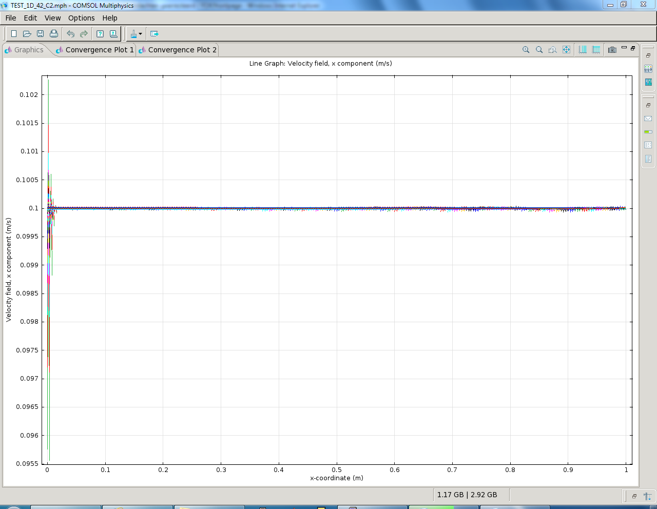Print using the printer toolbar icon
The image size is (657, 509).
pyautogui.click(x=54, y=34)
